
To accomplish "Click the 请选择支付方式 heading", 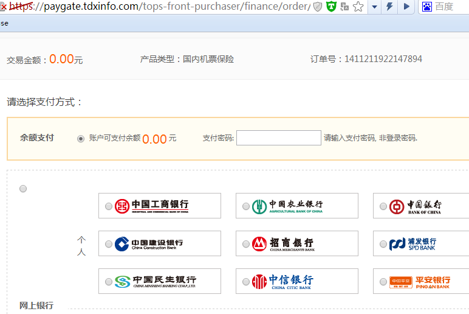I will (x=44, y=102).
